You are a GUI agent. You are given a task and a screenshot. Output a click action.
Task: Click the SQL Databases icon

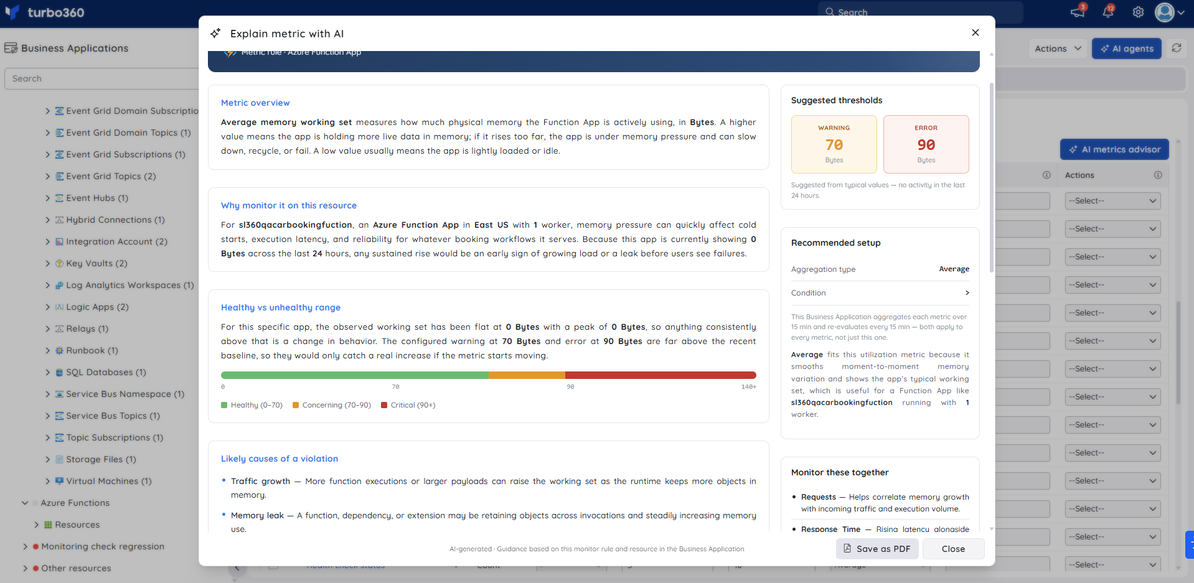[60, 372]
